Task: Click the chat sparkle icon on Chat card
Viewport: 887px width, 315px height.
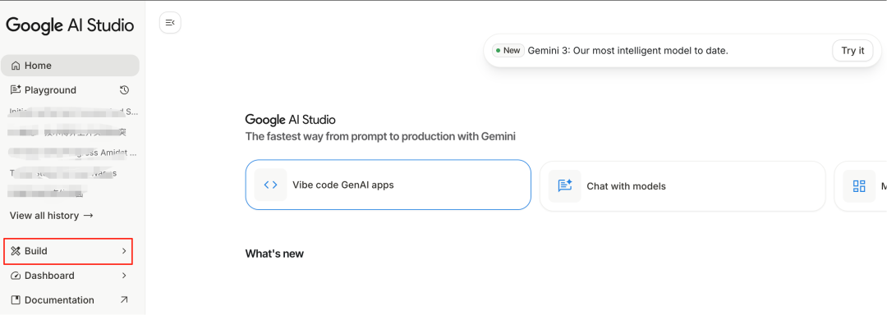Action: [x=564, y=186]
